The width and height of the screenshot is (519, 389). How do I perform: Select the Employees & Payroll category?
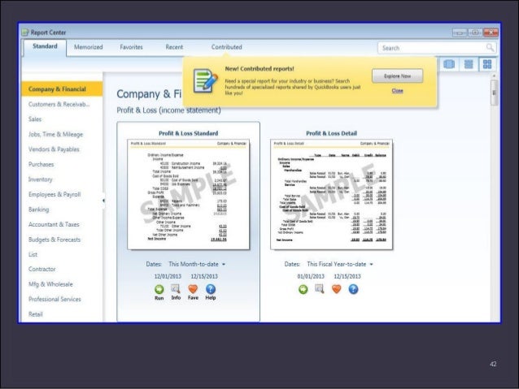(x=55, y=194)
